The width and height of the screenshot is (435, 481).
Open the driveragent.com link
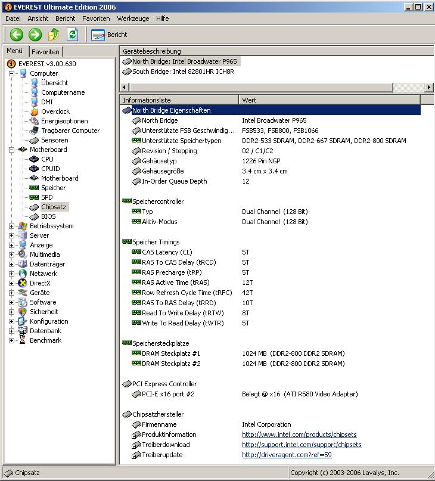tap(287, 455)
